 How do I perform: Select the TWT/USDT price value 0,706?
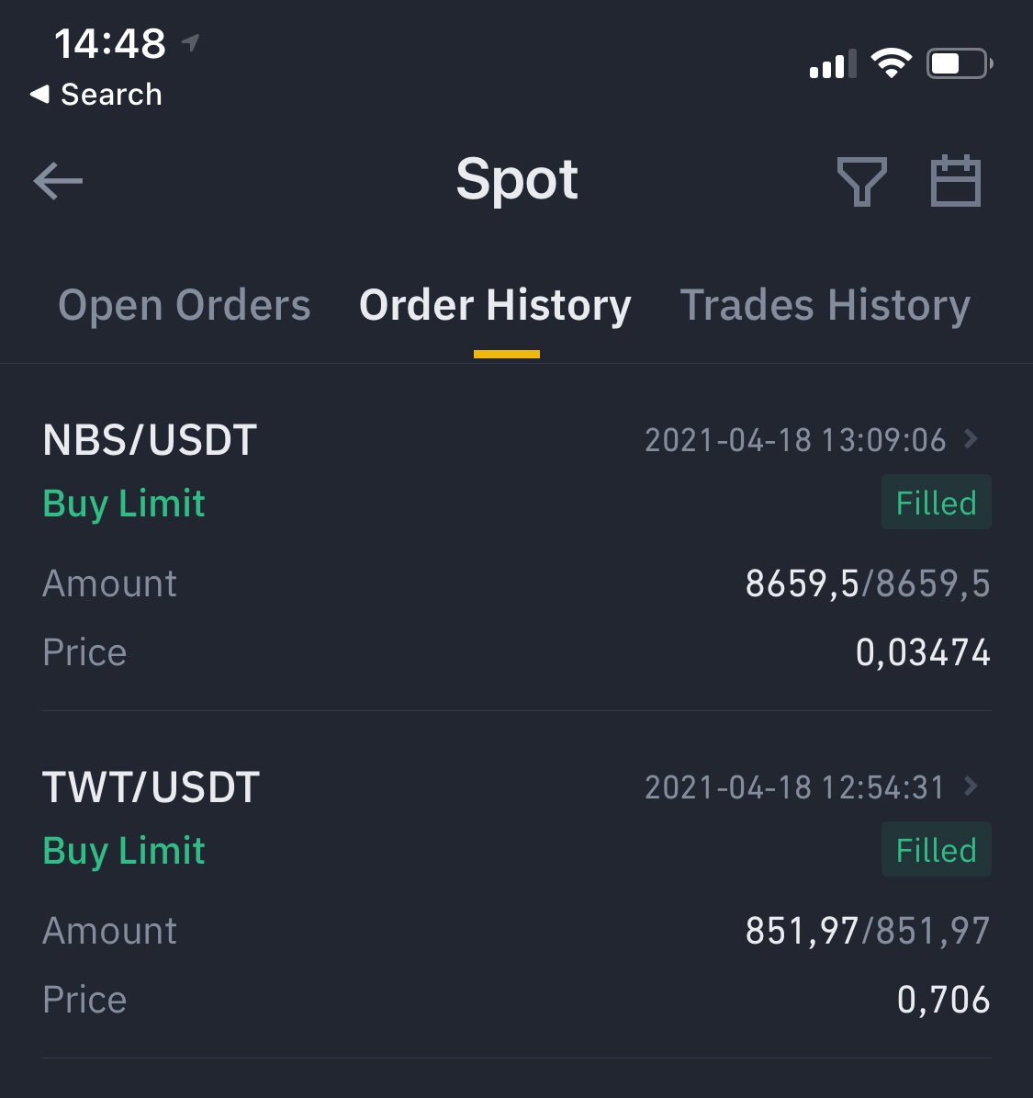(943, 1000)
